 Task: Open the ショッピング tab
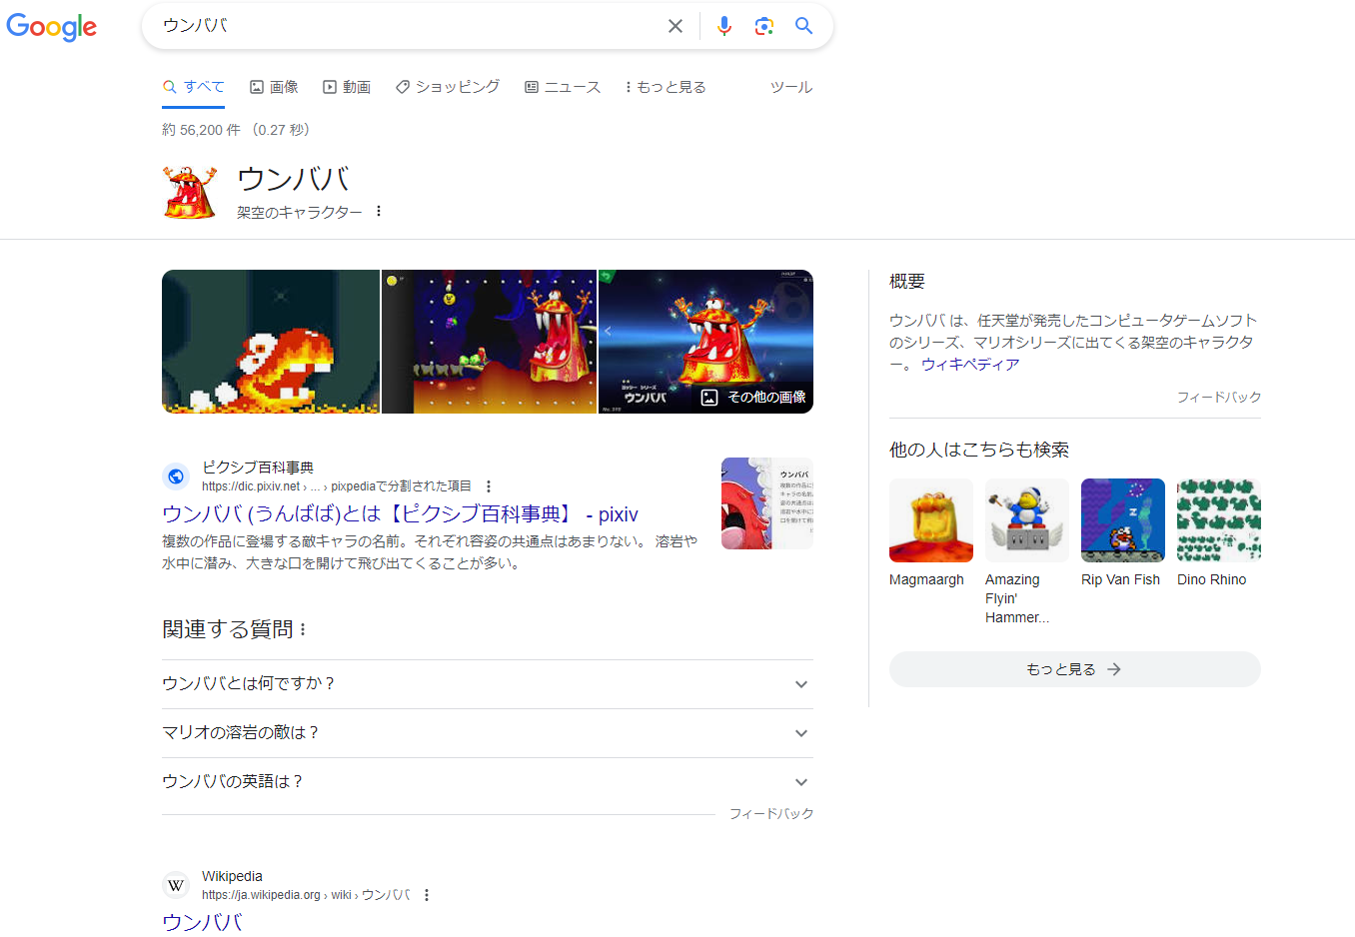(448, 87)
